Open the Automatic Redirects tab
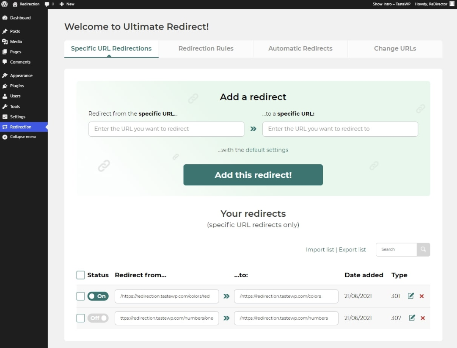 (x=300, y=48)
